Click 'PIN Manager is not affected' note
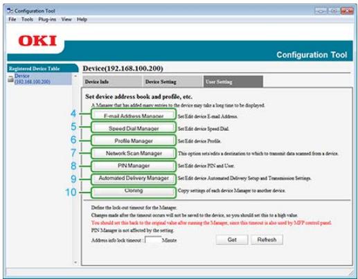The height and width of the screenshot is (279, 358). coord(132,231)
